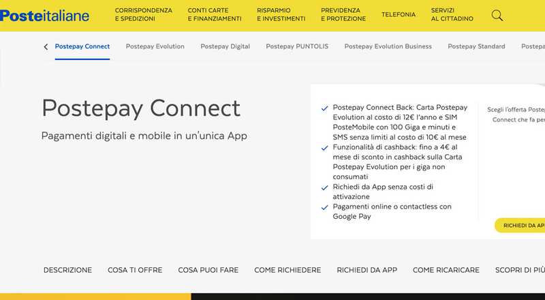Click 'Scegli l'offerta Postepay Connect' text
The width and height of the screenshot is (545, 300).
tap(516, 115)
